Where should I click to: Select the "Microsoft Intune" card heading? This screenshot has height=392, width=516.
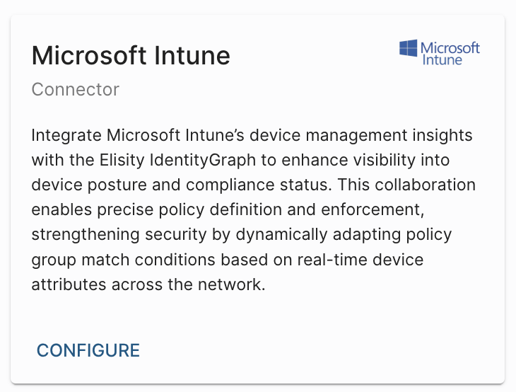131,55
